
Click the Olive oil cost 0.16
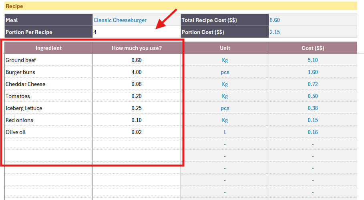(x=313, y=132)
